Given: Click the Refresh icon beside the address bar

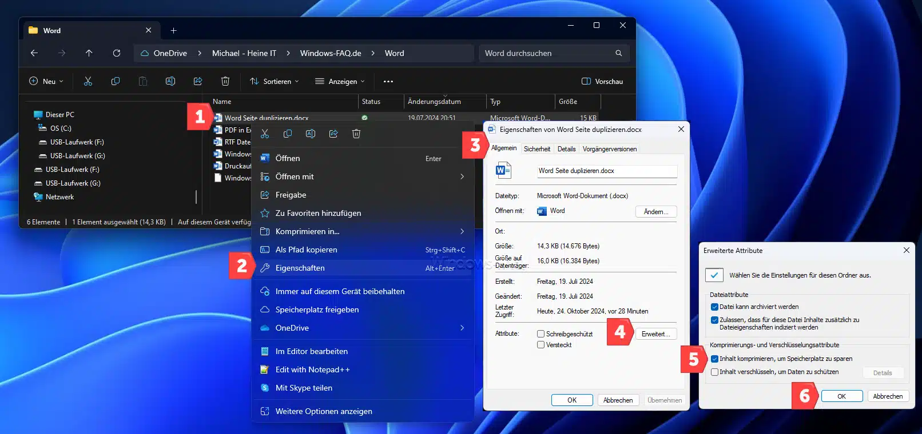Looking at the screenshot, I should (x=117, y=53).
